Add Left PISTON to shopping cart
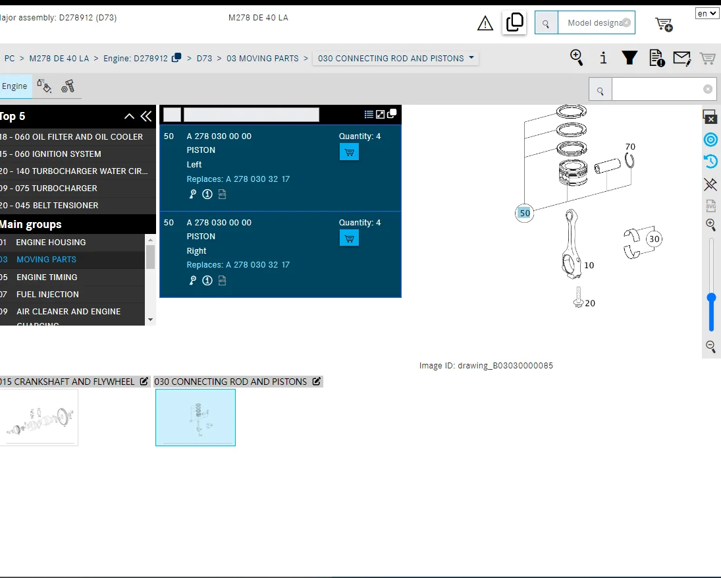Image resolution: width=721 pixels, height=578 pixels. point(349,152)
